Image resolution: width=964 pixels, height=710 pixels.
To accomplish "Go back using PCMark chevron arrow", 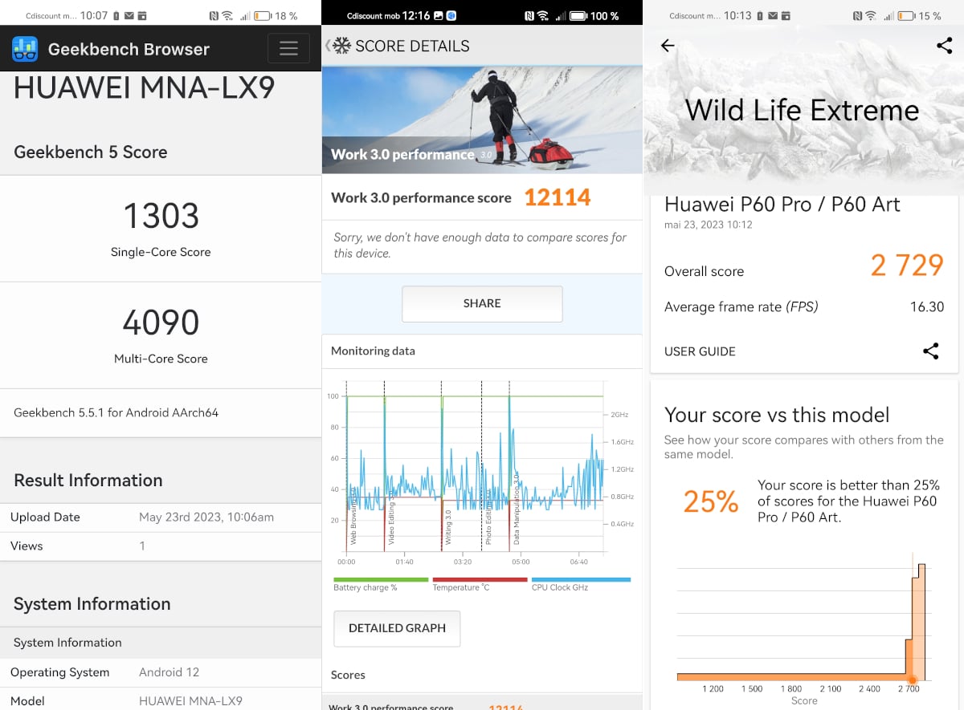I will coord(327,47).
